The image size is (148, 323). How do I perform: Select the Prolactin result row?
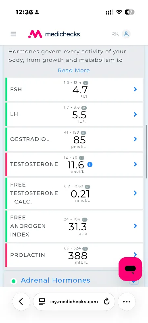point(74,255)
